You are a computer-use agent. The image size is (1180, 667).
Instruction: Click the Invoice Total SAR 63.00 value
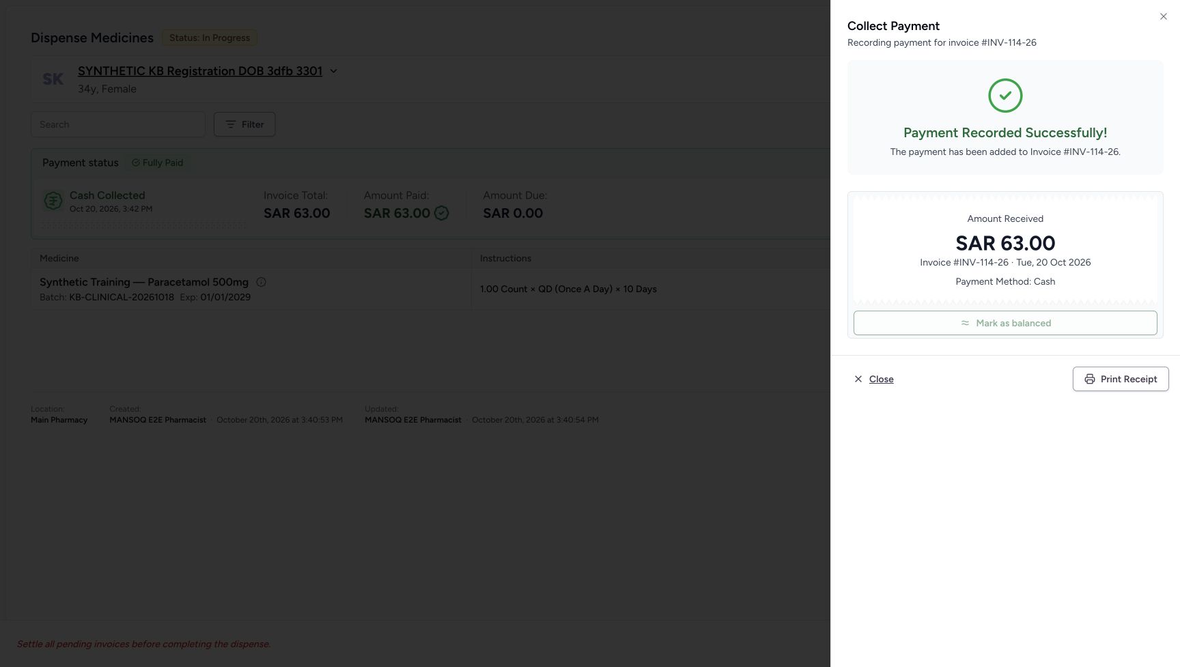point(297,213)
